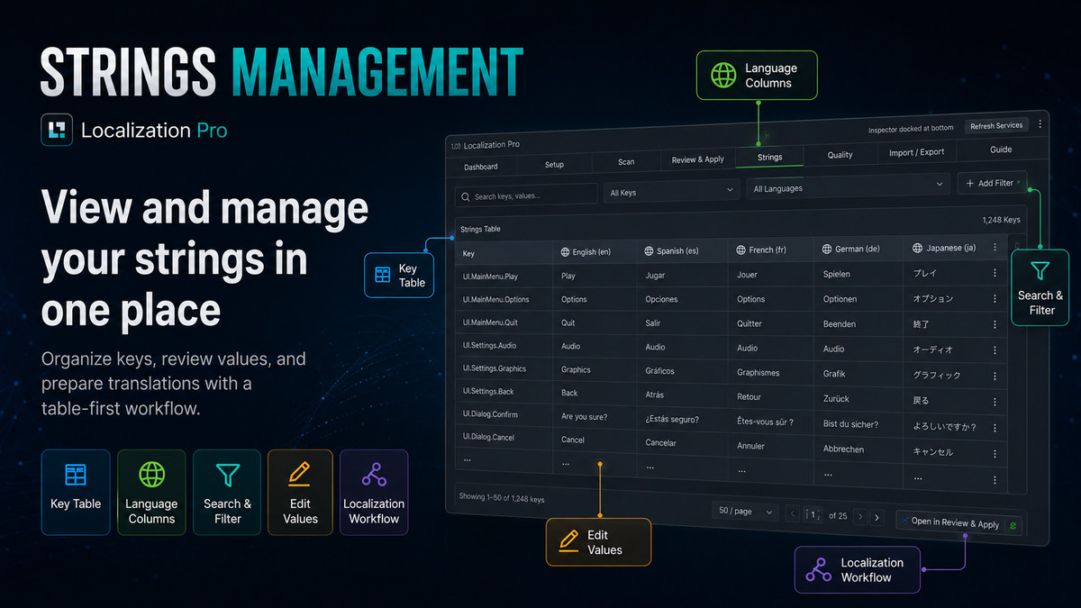This screenshot has height=608, width=1081.
Task: Click the globe icon beside English (en)
Action: [x=565, y=252]
